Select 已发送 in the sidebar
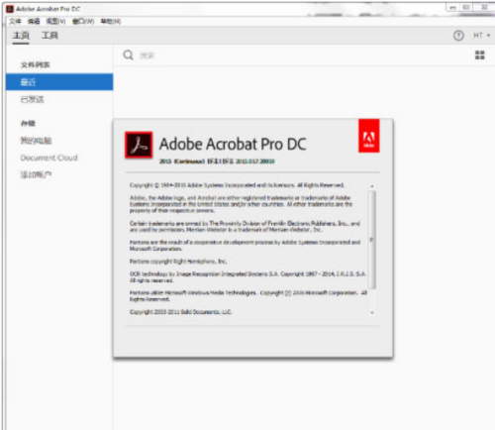 click(x=32, y=99)
